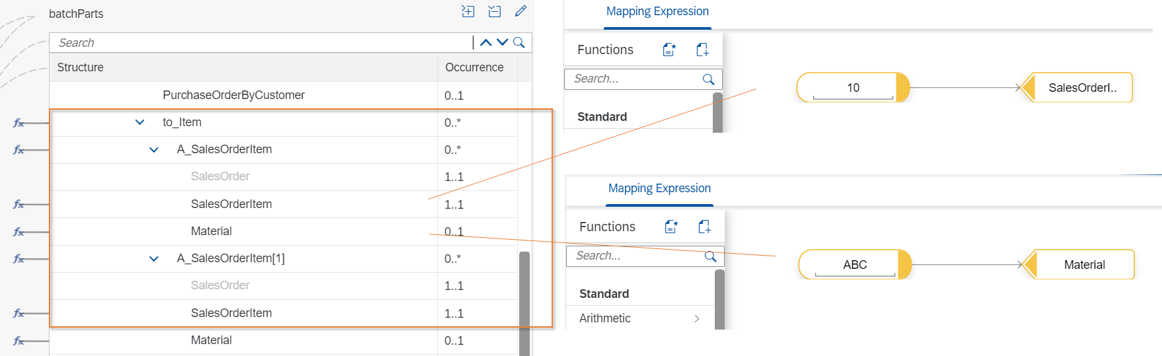Click the pencil edit icon in batchParts header

point(521,11)
